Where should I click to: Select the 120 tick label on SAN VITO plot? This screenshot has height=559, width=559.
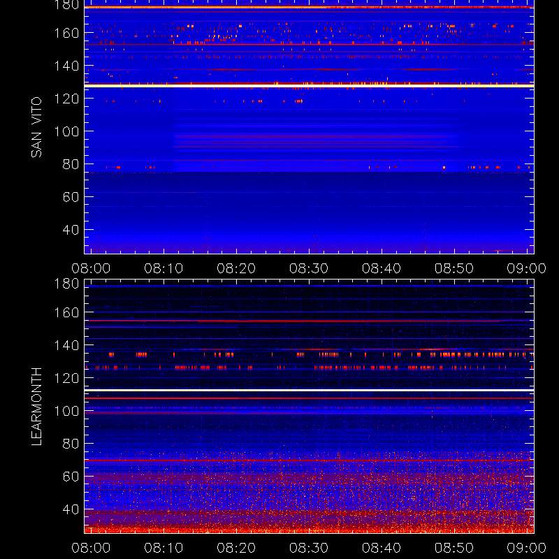pos(66,99)
